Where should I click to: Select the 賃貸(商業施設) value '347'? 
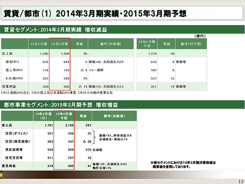coord(71,142)
